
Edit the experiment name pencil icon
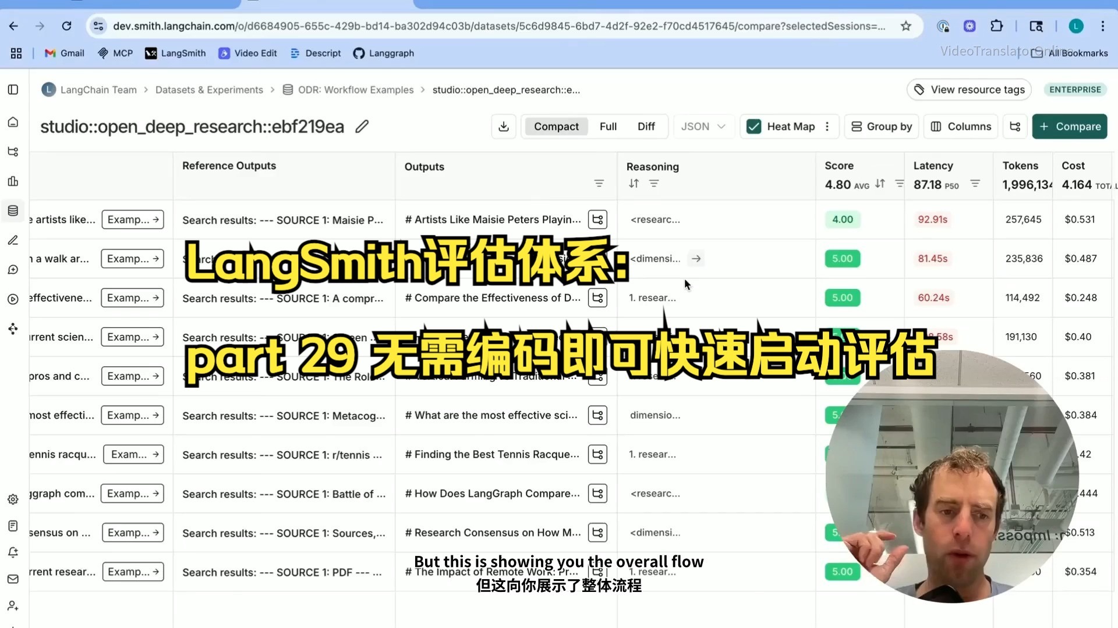click(x=362, y=126)
